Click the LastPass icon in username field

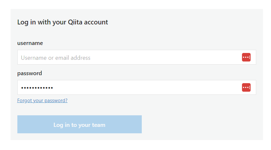[x=246, y=57]
